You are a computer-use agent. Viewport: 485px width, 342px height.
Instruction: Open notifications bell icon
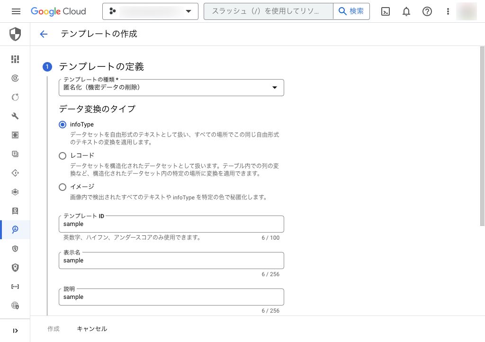click(406, 11)
